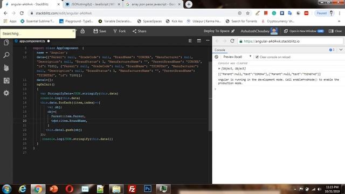Switch to the JSON.stringify() browser tab
Image resolution: width=345 pixels, height=194 pixels.
93,4
